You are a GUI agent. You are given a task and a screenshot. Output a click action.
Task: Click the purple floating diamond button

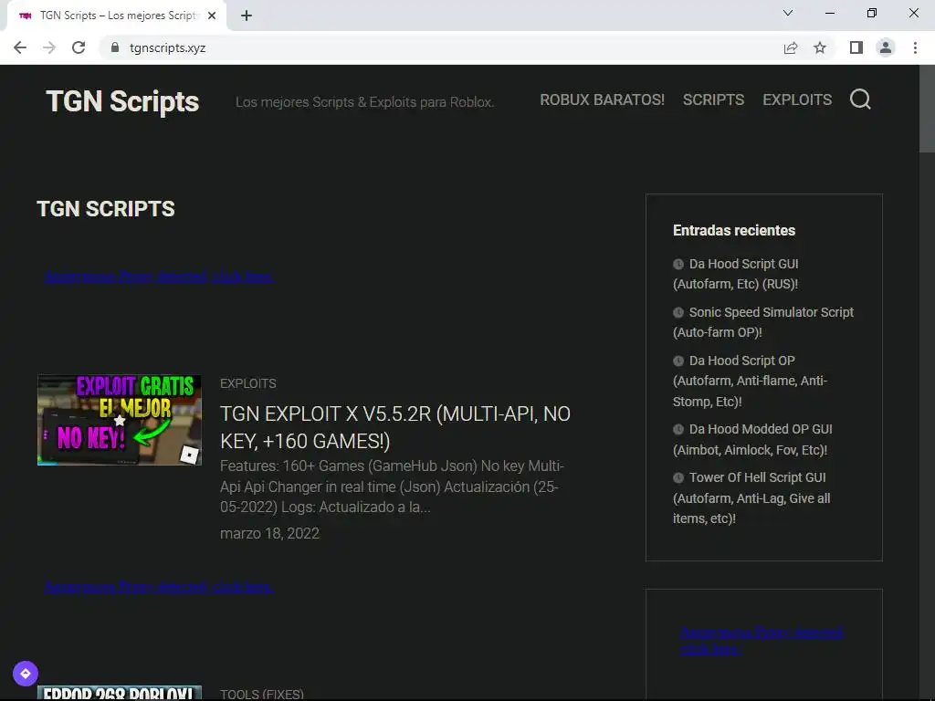click(25, 674)
